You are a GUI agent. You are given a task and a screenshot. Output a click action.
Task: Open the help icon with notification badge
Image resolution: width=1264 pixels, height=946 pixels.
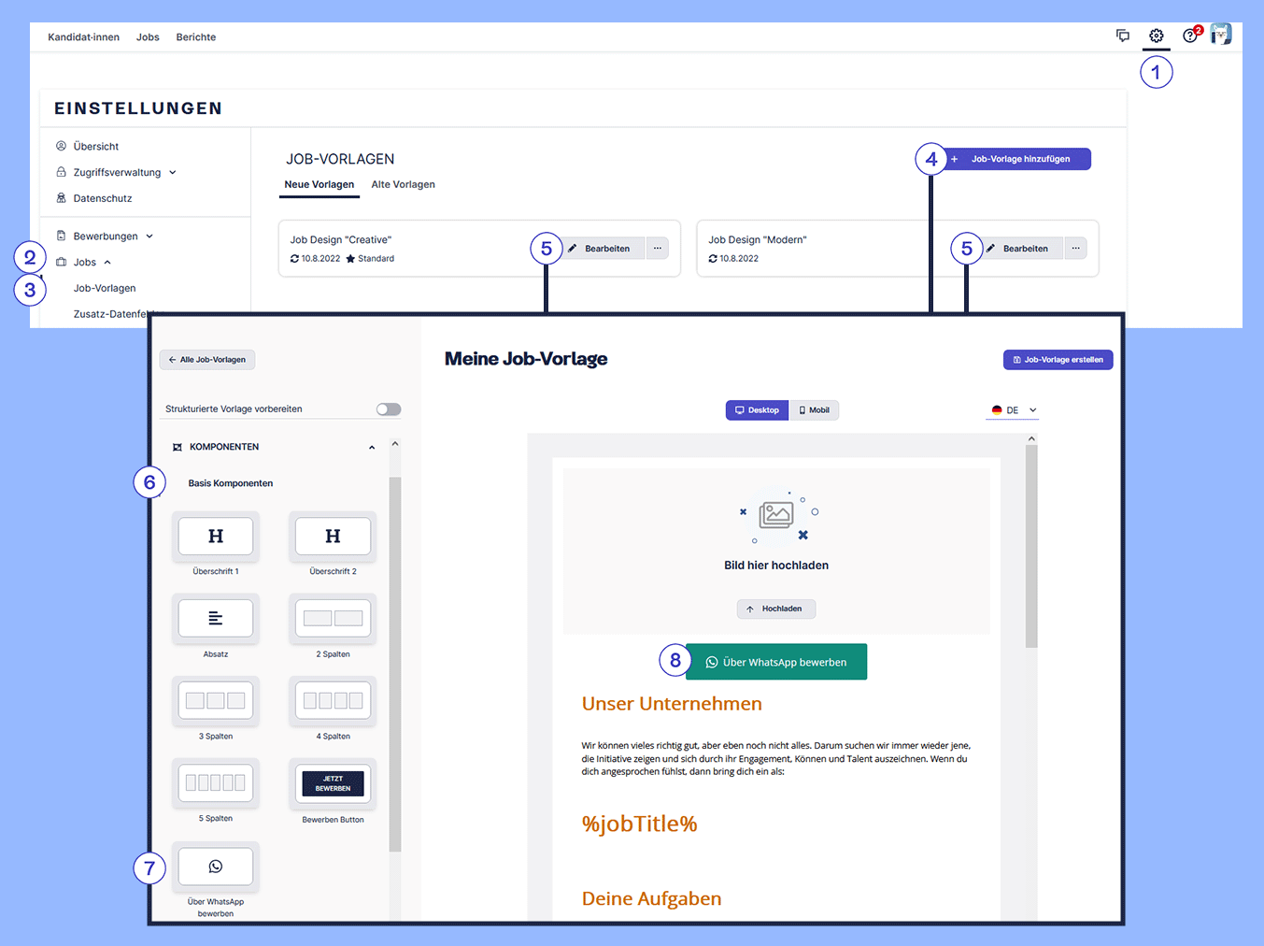(x=1189, y=36)
